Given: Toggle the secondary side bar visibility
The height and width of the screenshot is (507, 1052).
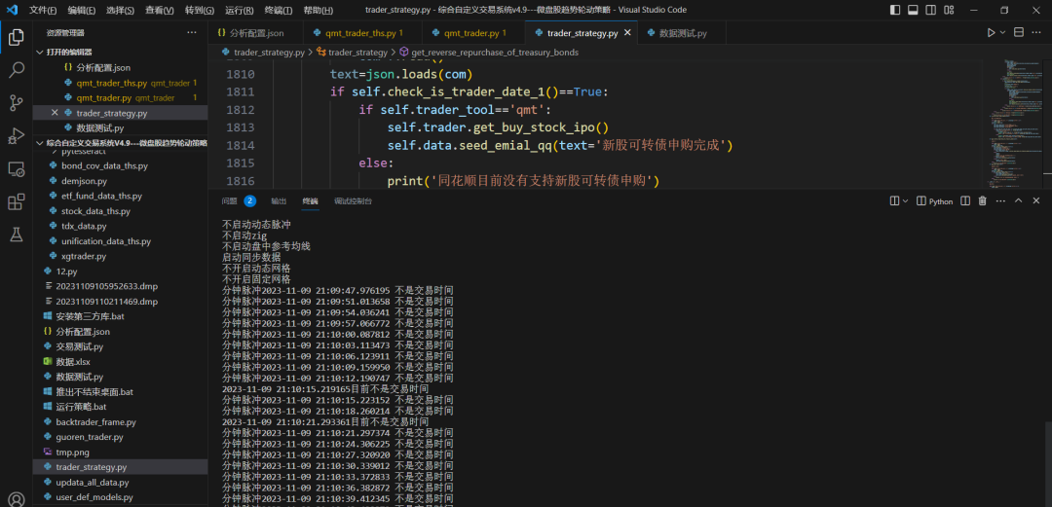Looking at the screenshot, I should pos(930,10).
